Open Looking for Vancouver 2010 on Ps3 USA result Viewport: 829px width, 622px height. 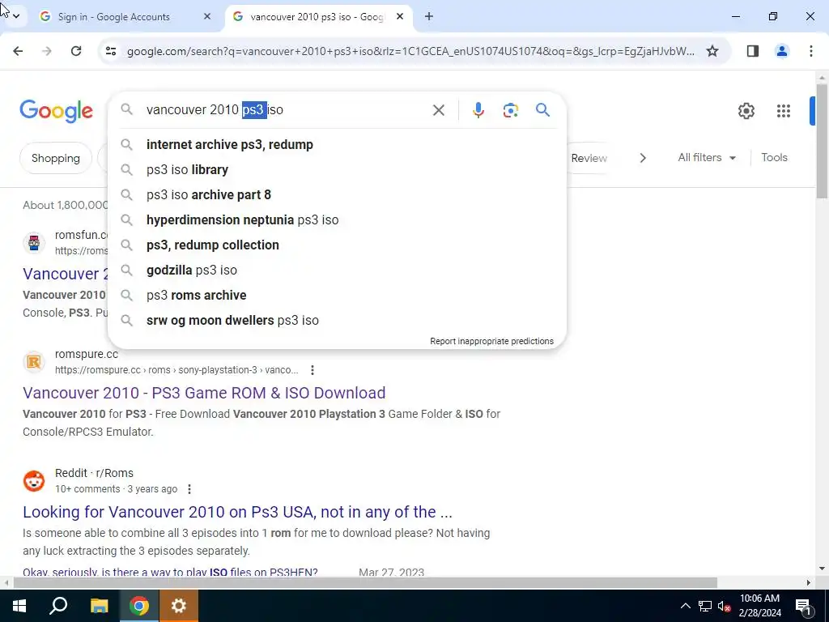coord(237,512)
